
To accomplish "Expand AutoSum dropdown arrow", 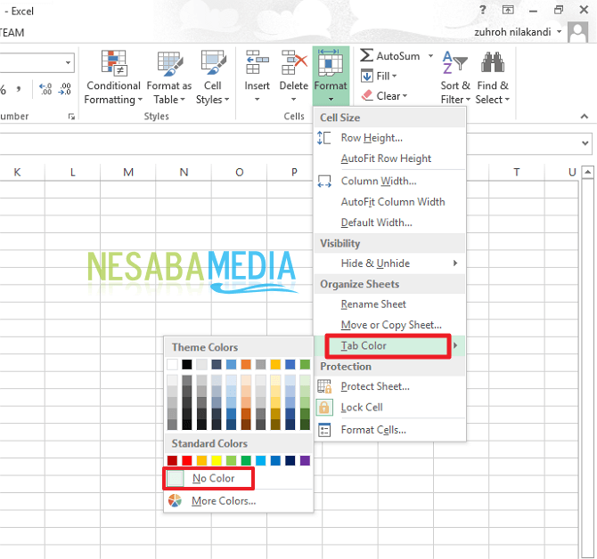I will [x=430, y=55].
